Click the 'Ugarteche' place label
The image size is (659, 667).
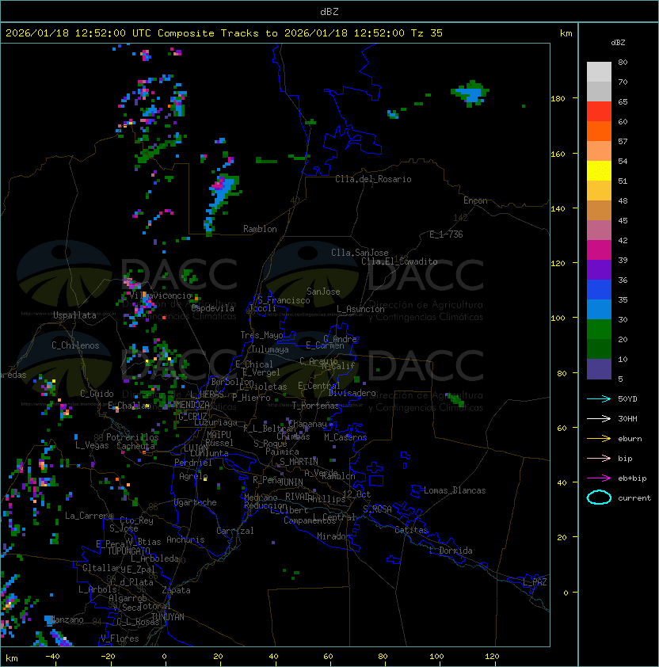point(196,502)
